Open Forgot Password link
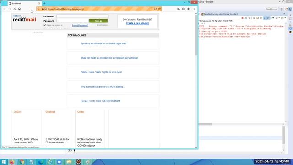293x165 pixels. [80, 26]
